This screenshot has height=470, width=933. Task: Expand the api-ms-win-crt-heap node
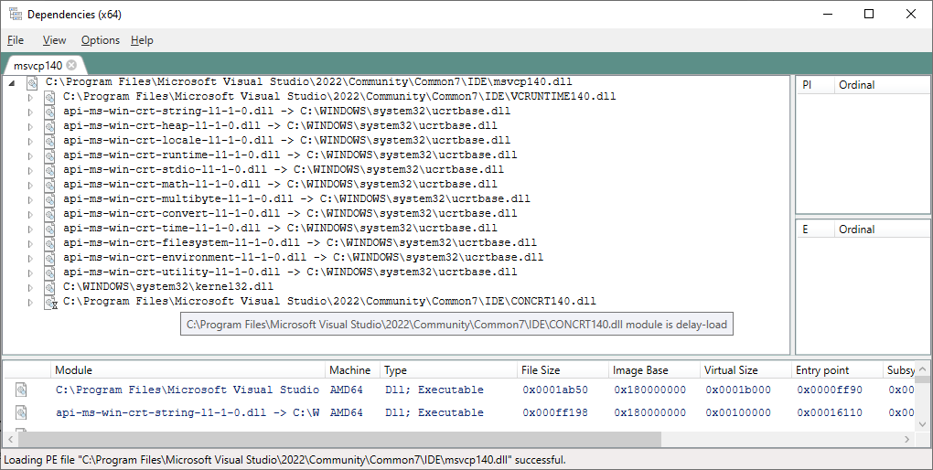[30, 126]
